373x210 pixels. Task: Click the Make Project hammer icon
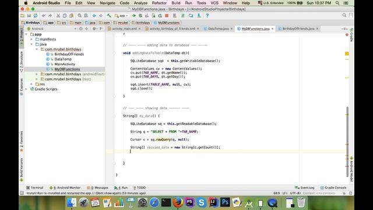click(109, 16)
